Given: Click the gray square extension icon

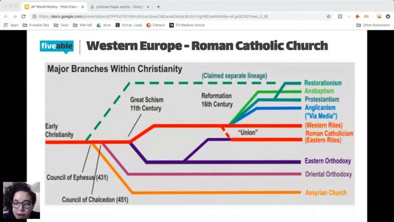Looking at the screenshot, I should (340, 17).
